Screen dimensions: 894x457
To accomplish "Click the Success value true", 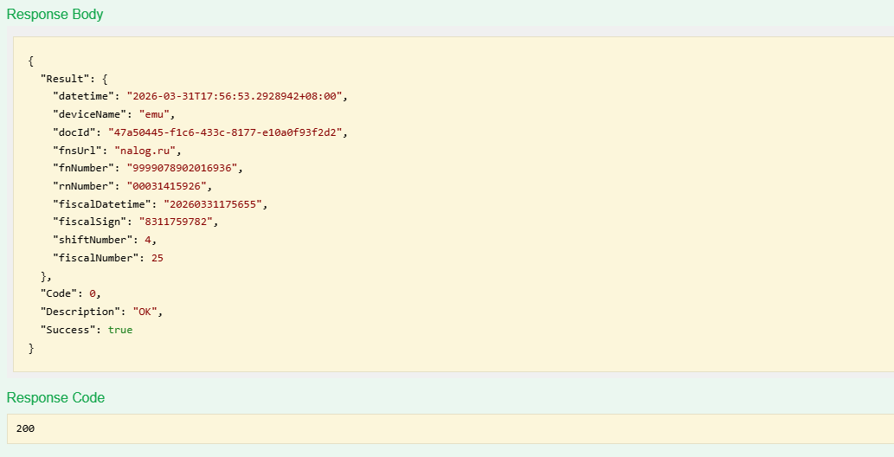I will click(120, 330).
